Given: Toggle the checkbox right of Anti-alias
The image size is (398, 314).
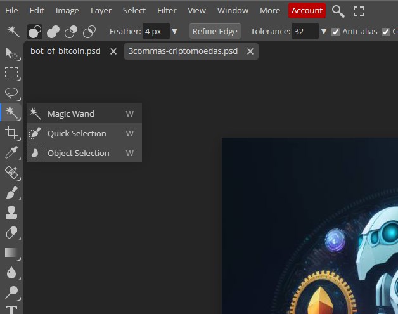Looking at the screenshot, I should [385, 32].
